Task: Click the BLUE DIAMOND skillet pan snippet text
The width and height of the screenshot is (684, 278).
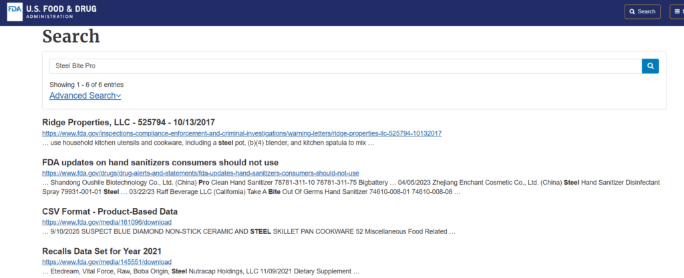Action: [249, 232]
